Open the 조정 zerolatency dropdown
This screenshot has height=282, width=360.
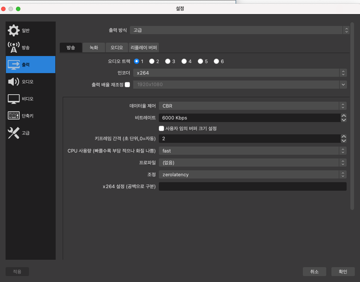coord(252,174)
